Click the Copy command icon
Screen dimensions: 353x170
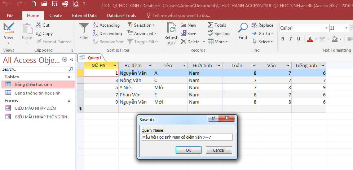point(39,33)
